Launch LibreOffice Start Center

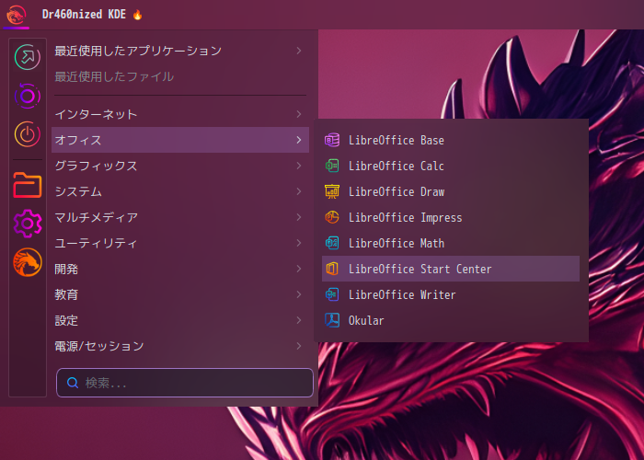point(451,269)
